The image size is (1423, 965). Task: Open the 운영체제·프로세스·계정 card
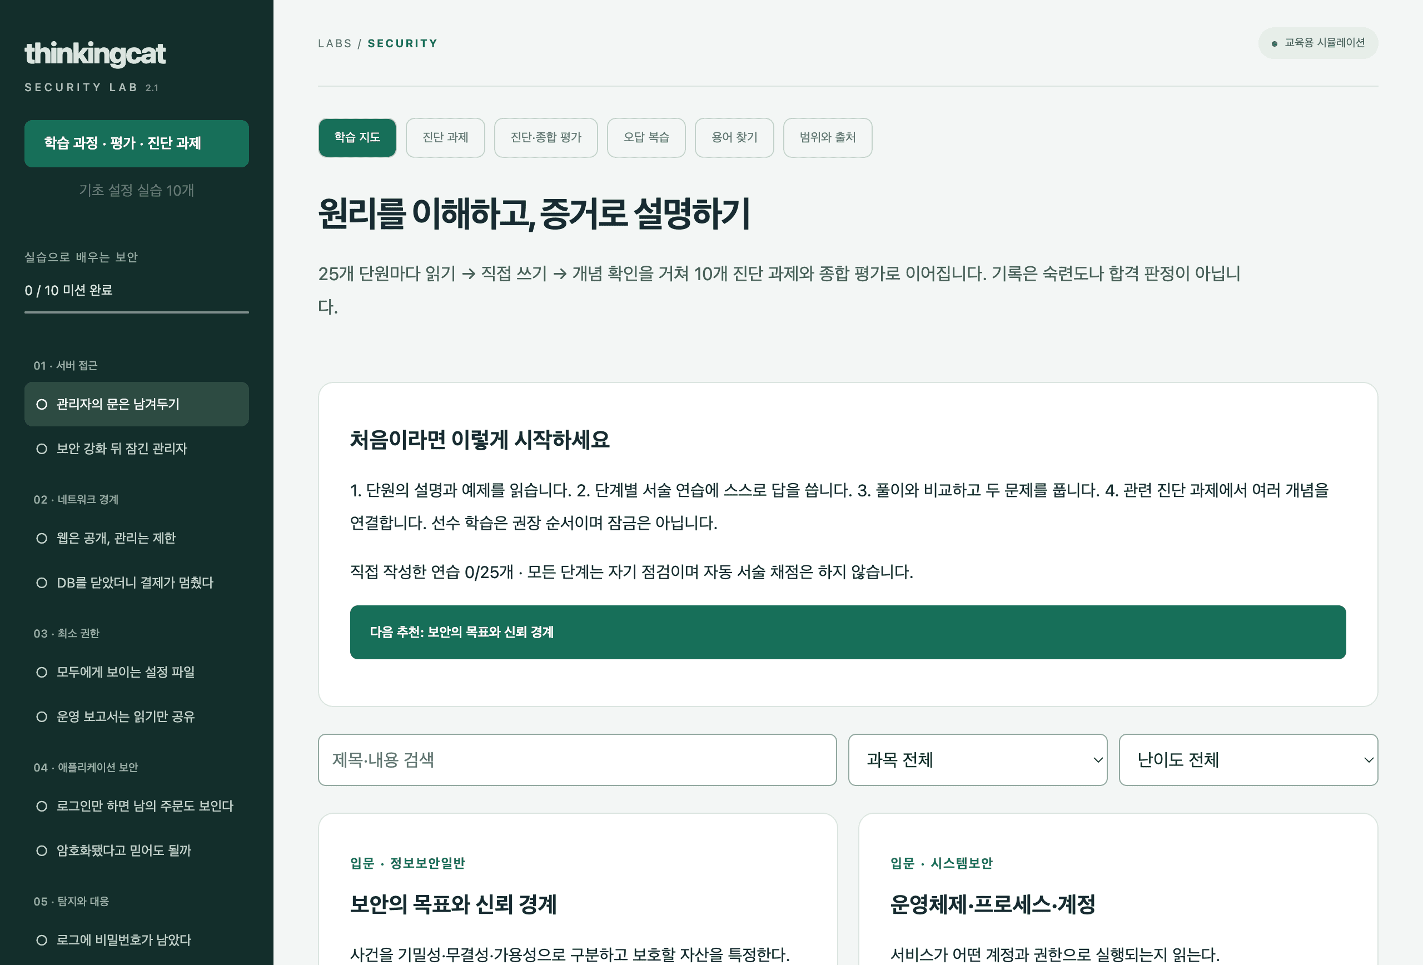pyautogui.click(x=1118, y=889)
